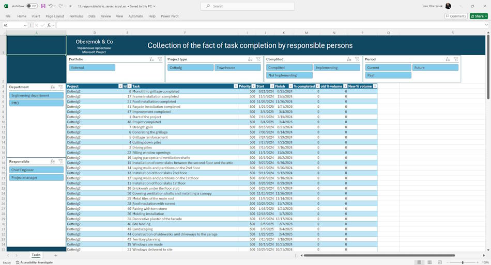The image size is (491, 265).
Task: Toggle multi-select on Portfolio slicer
Action: point(152,59)
